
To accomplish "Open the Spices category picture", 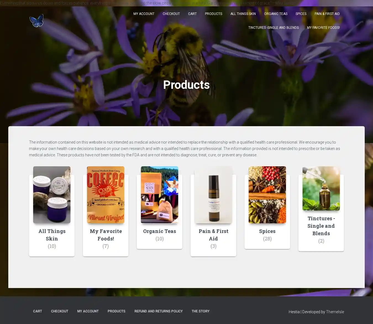I will 267,195.
